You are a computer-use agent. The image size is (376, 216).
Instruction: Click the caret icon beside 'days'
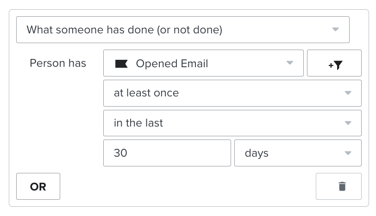tap(348, 153)
